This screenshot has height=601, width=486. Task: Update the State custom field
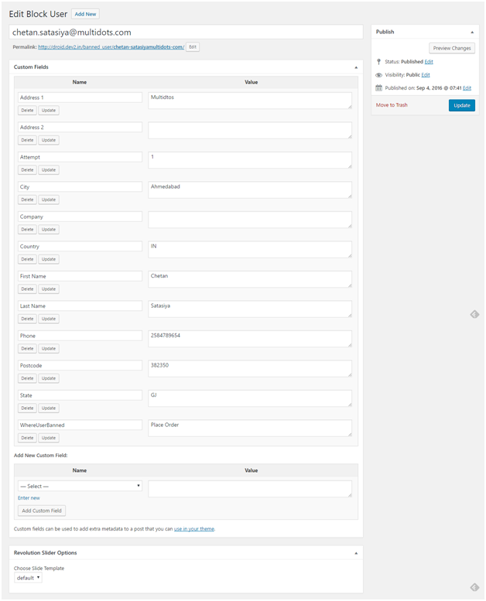click(x=49, y=408)
